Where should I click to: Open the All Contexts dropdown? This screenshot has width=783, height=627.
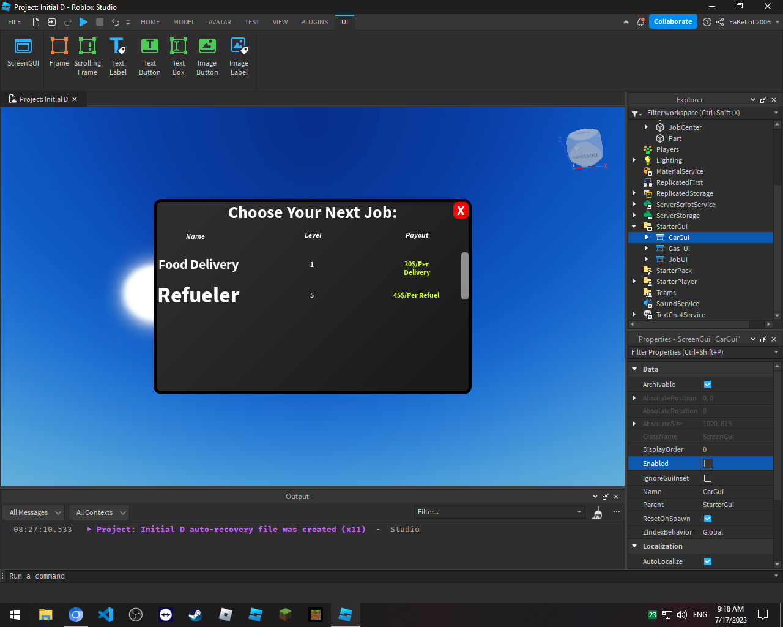[x=100, y=512]
